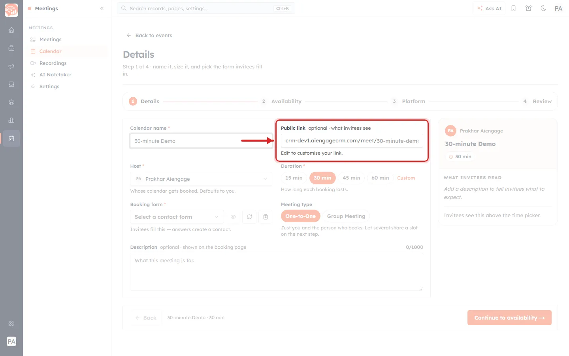Open Settings in Meetings sidebar
Viewport: 569px width, 356px height.
(68, 86)
